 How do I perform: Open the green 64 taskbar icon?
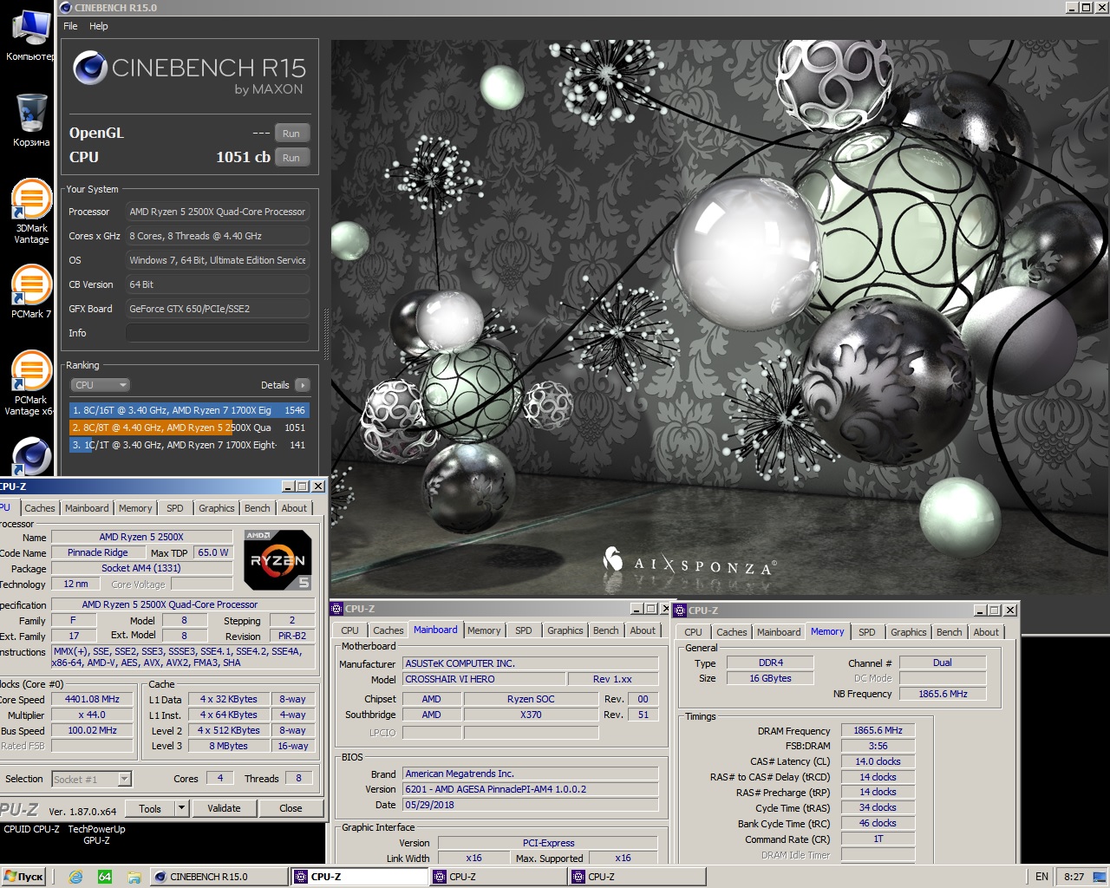105,877
